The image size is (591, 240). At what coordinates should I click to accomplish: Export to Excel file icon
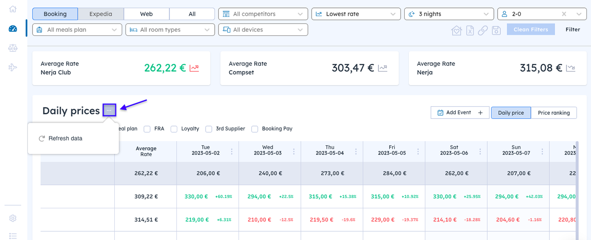(470, 30)
